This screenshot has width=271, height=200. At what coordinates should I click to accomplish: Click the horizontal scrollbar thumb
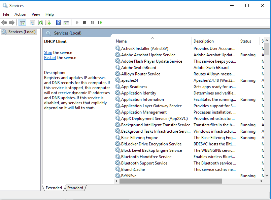(x=171, y=181)
